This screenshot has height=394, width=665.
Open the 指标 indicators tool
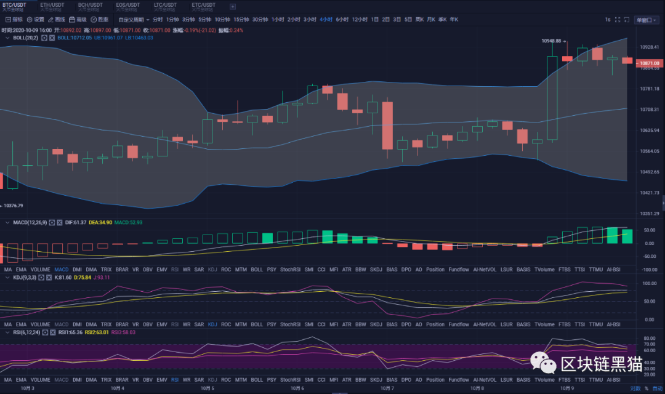coord(14,20)
